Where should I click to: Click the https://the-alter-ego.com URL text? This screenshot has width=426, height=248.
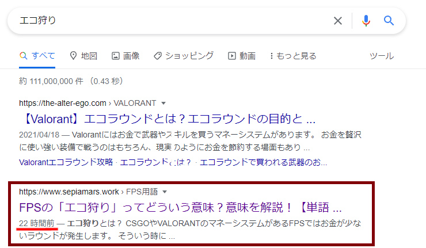63,103
